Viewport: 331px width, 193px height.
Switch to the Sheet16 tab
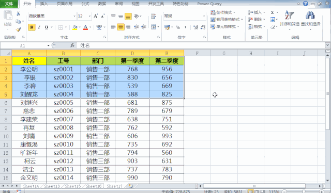(94, 186)
